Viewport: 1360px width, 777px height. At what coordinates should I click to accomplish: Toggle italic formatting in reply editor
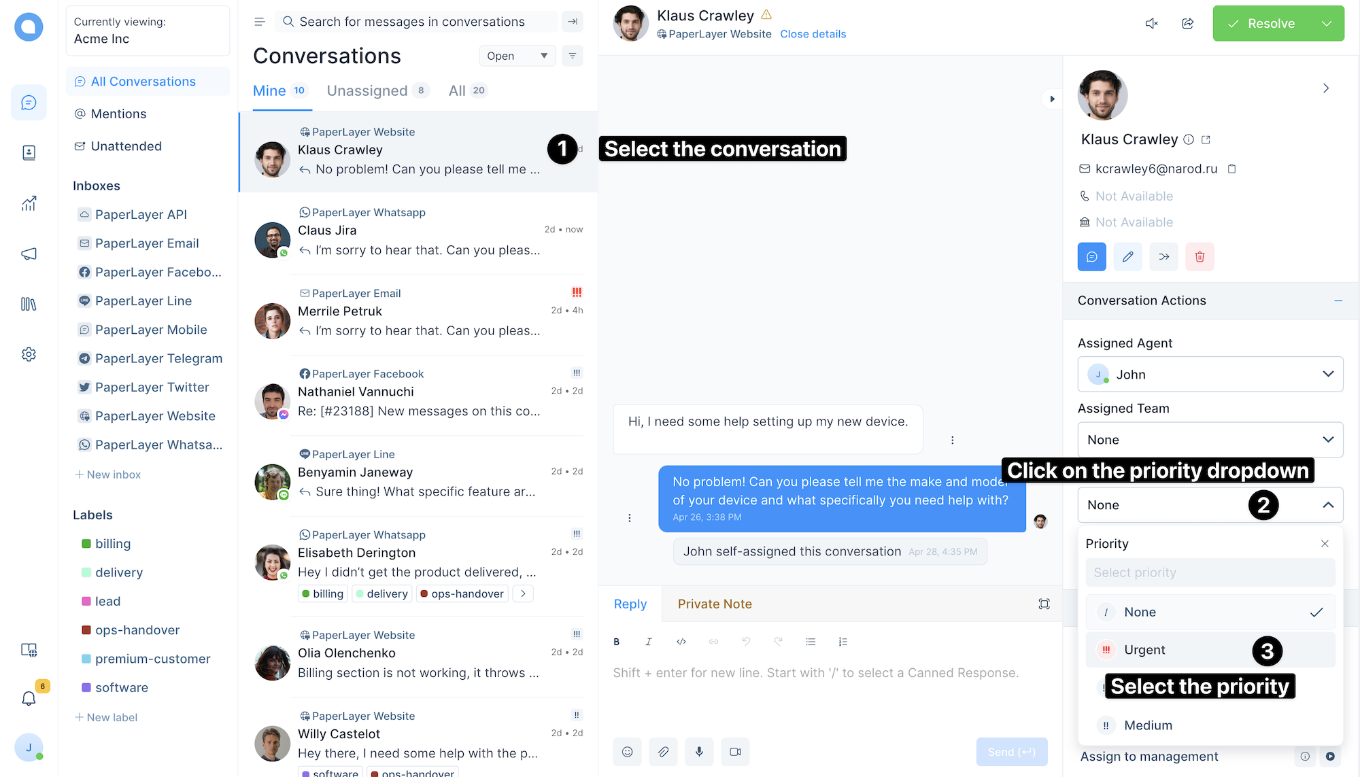[649, 640]
